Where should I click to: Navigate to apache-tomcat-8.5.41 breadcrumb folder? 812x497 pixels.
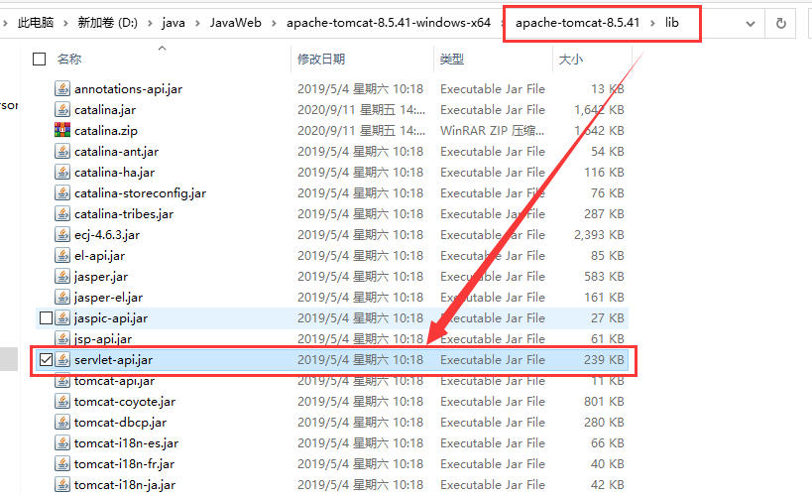[x=577, y=23]
